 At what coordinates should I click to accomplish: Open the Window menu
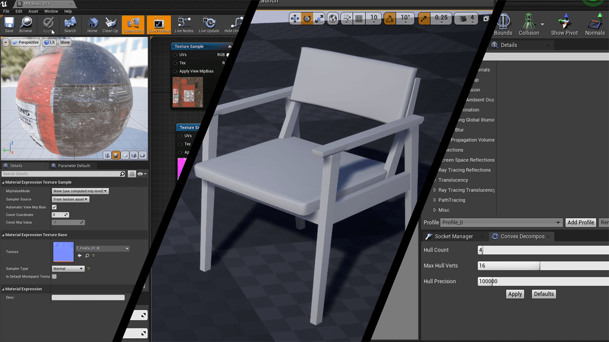coord(51,11)
